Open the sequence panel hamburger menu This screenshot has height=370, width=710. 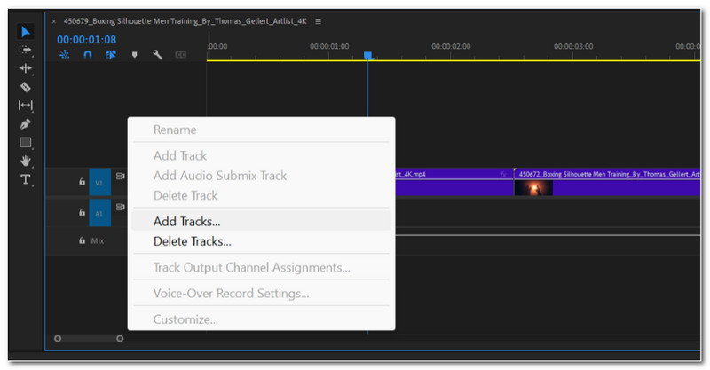(319, 21)
